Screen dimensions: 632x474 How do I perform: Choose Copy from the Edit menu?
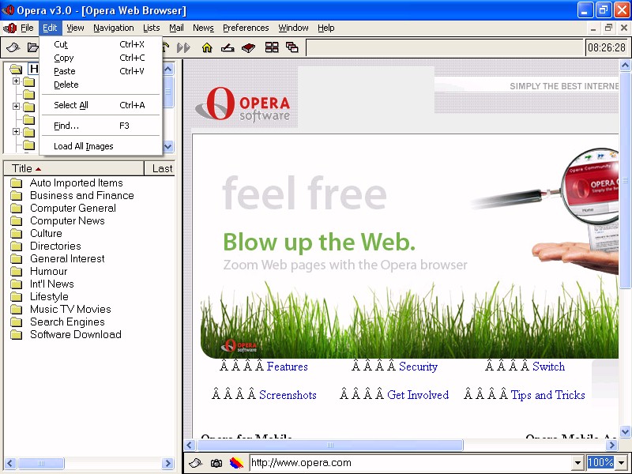click(x=101, y=58)
